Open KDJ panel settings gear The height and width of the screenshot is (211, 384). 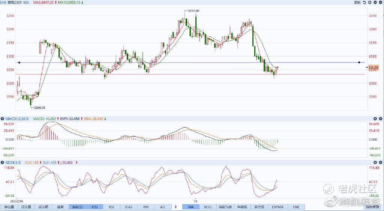[381, 162]
